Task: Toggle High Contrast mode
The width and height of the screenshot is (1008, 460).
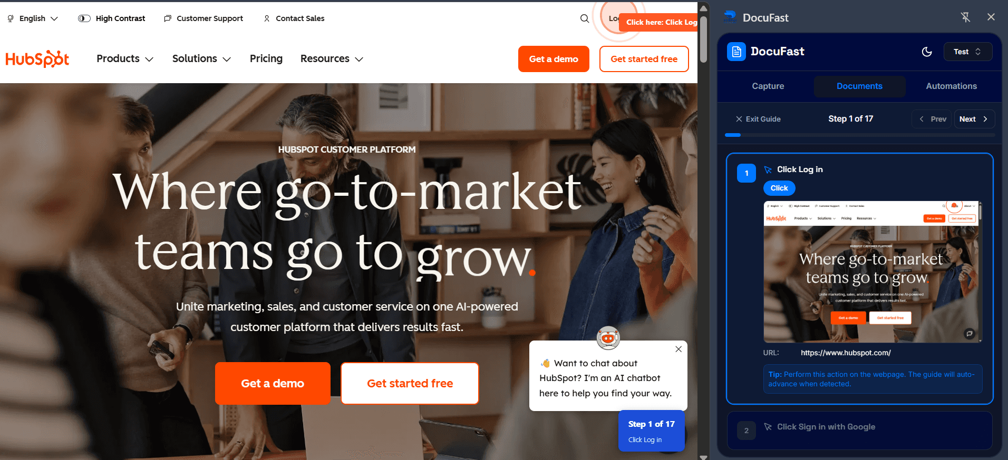Action: [111, 18]
